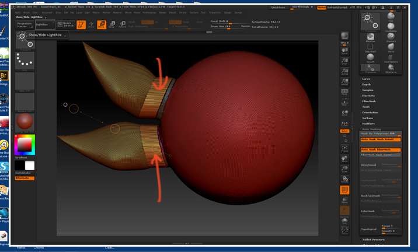Click the Zoom view navigation icon
418x252 pixels.
click(x=344, y=61)
